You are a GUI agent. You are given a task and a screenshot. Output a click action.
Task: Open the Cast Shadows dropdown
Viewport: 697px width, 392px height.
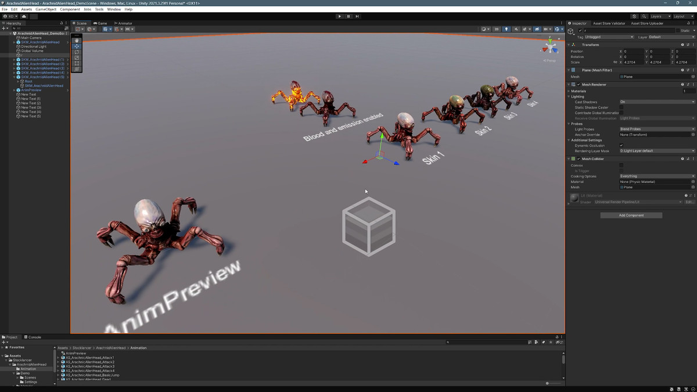tap(657, 102)
